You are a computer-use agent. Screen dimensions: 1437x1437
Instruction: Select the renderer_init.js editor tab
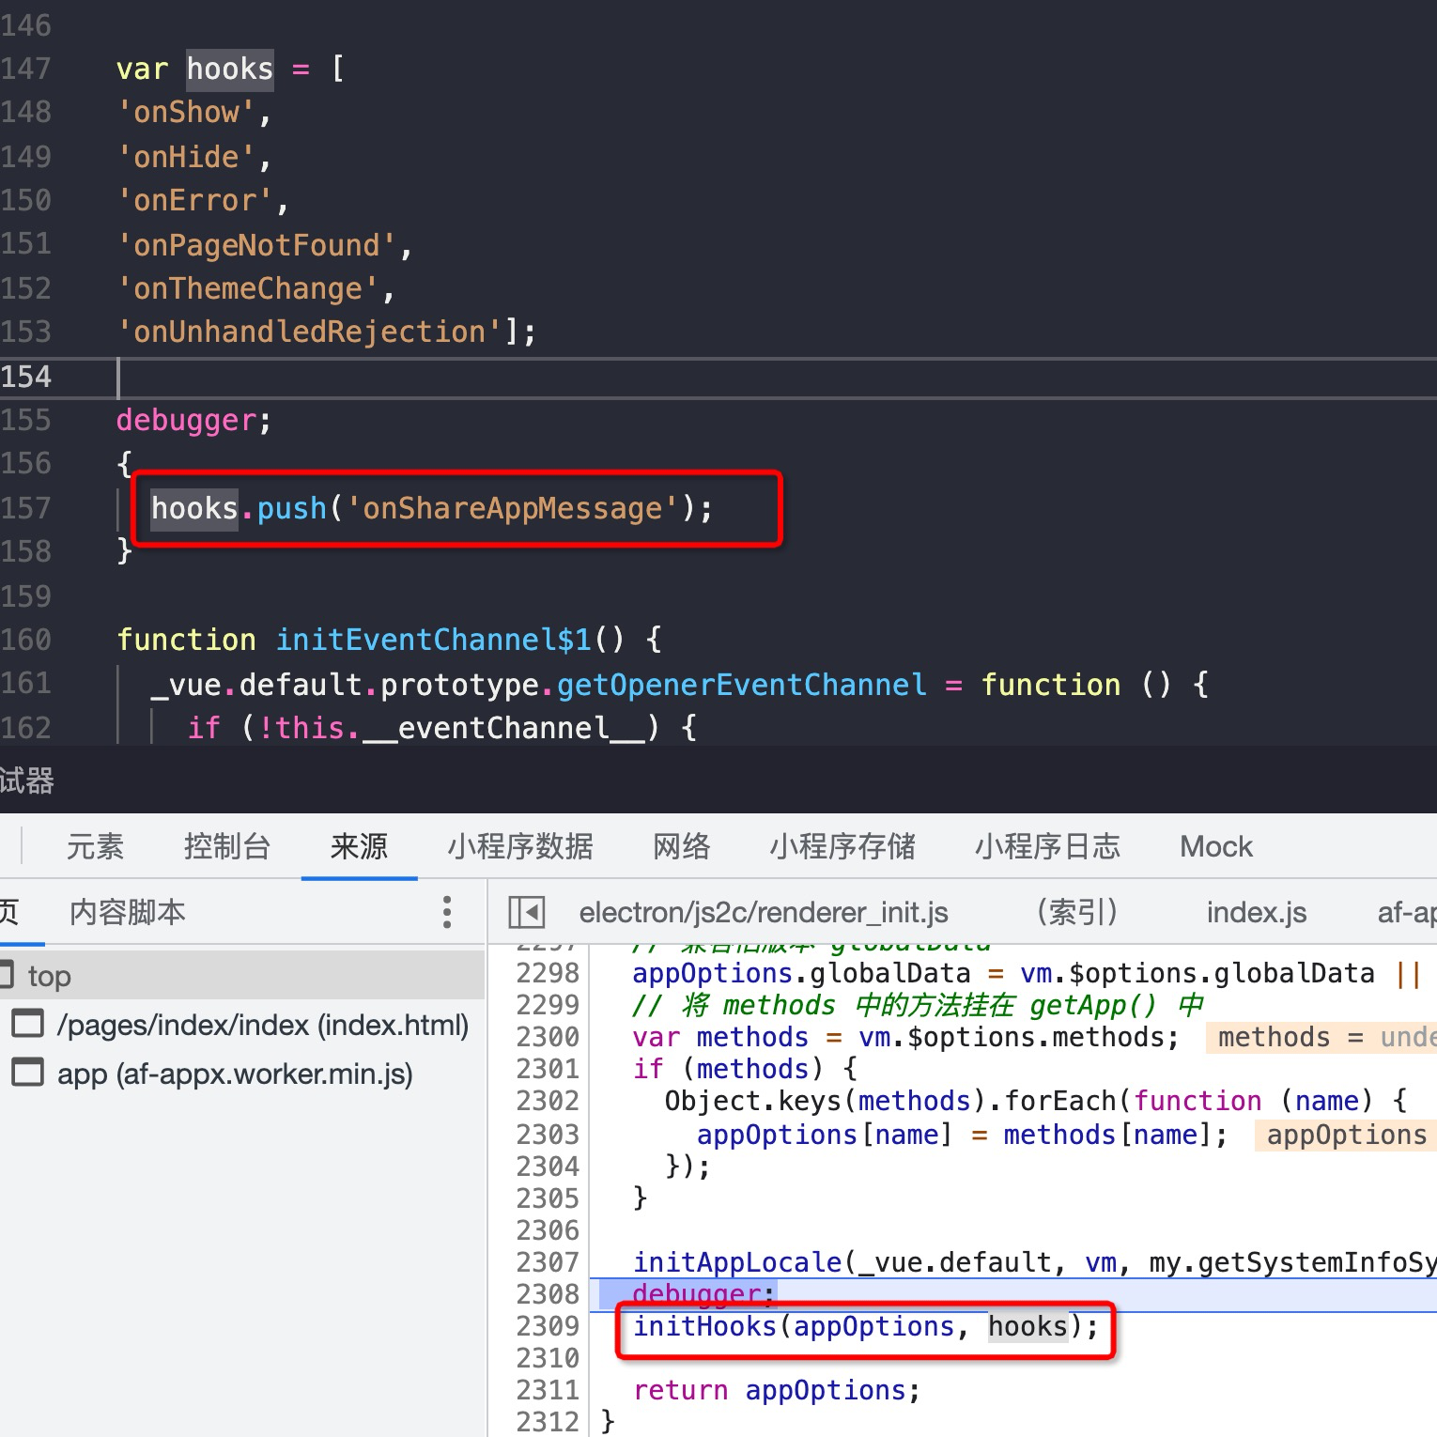click(764, 912)
